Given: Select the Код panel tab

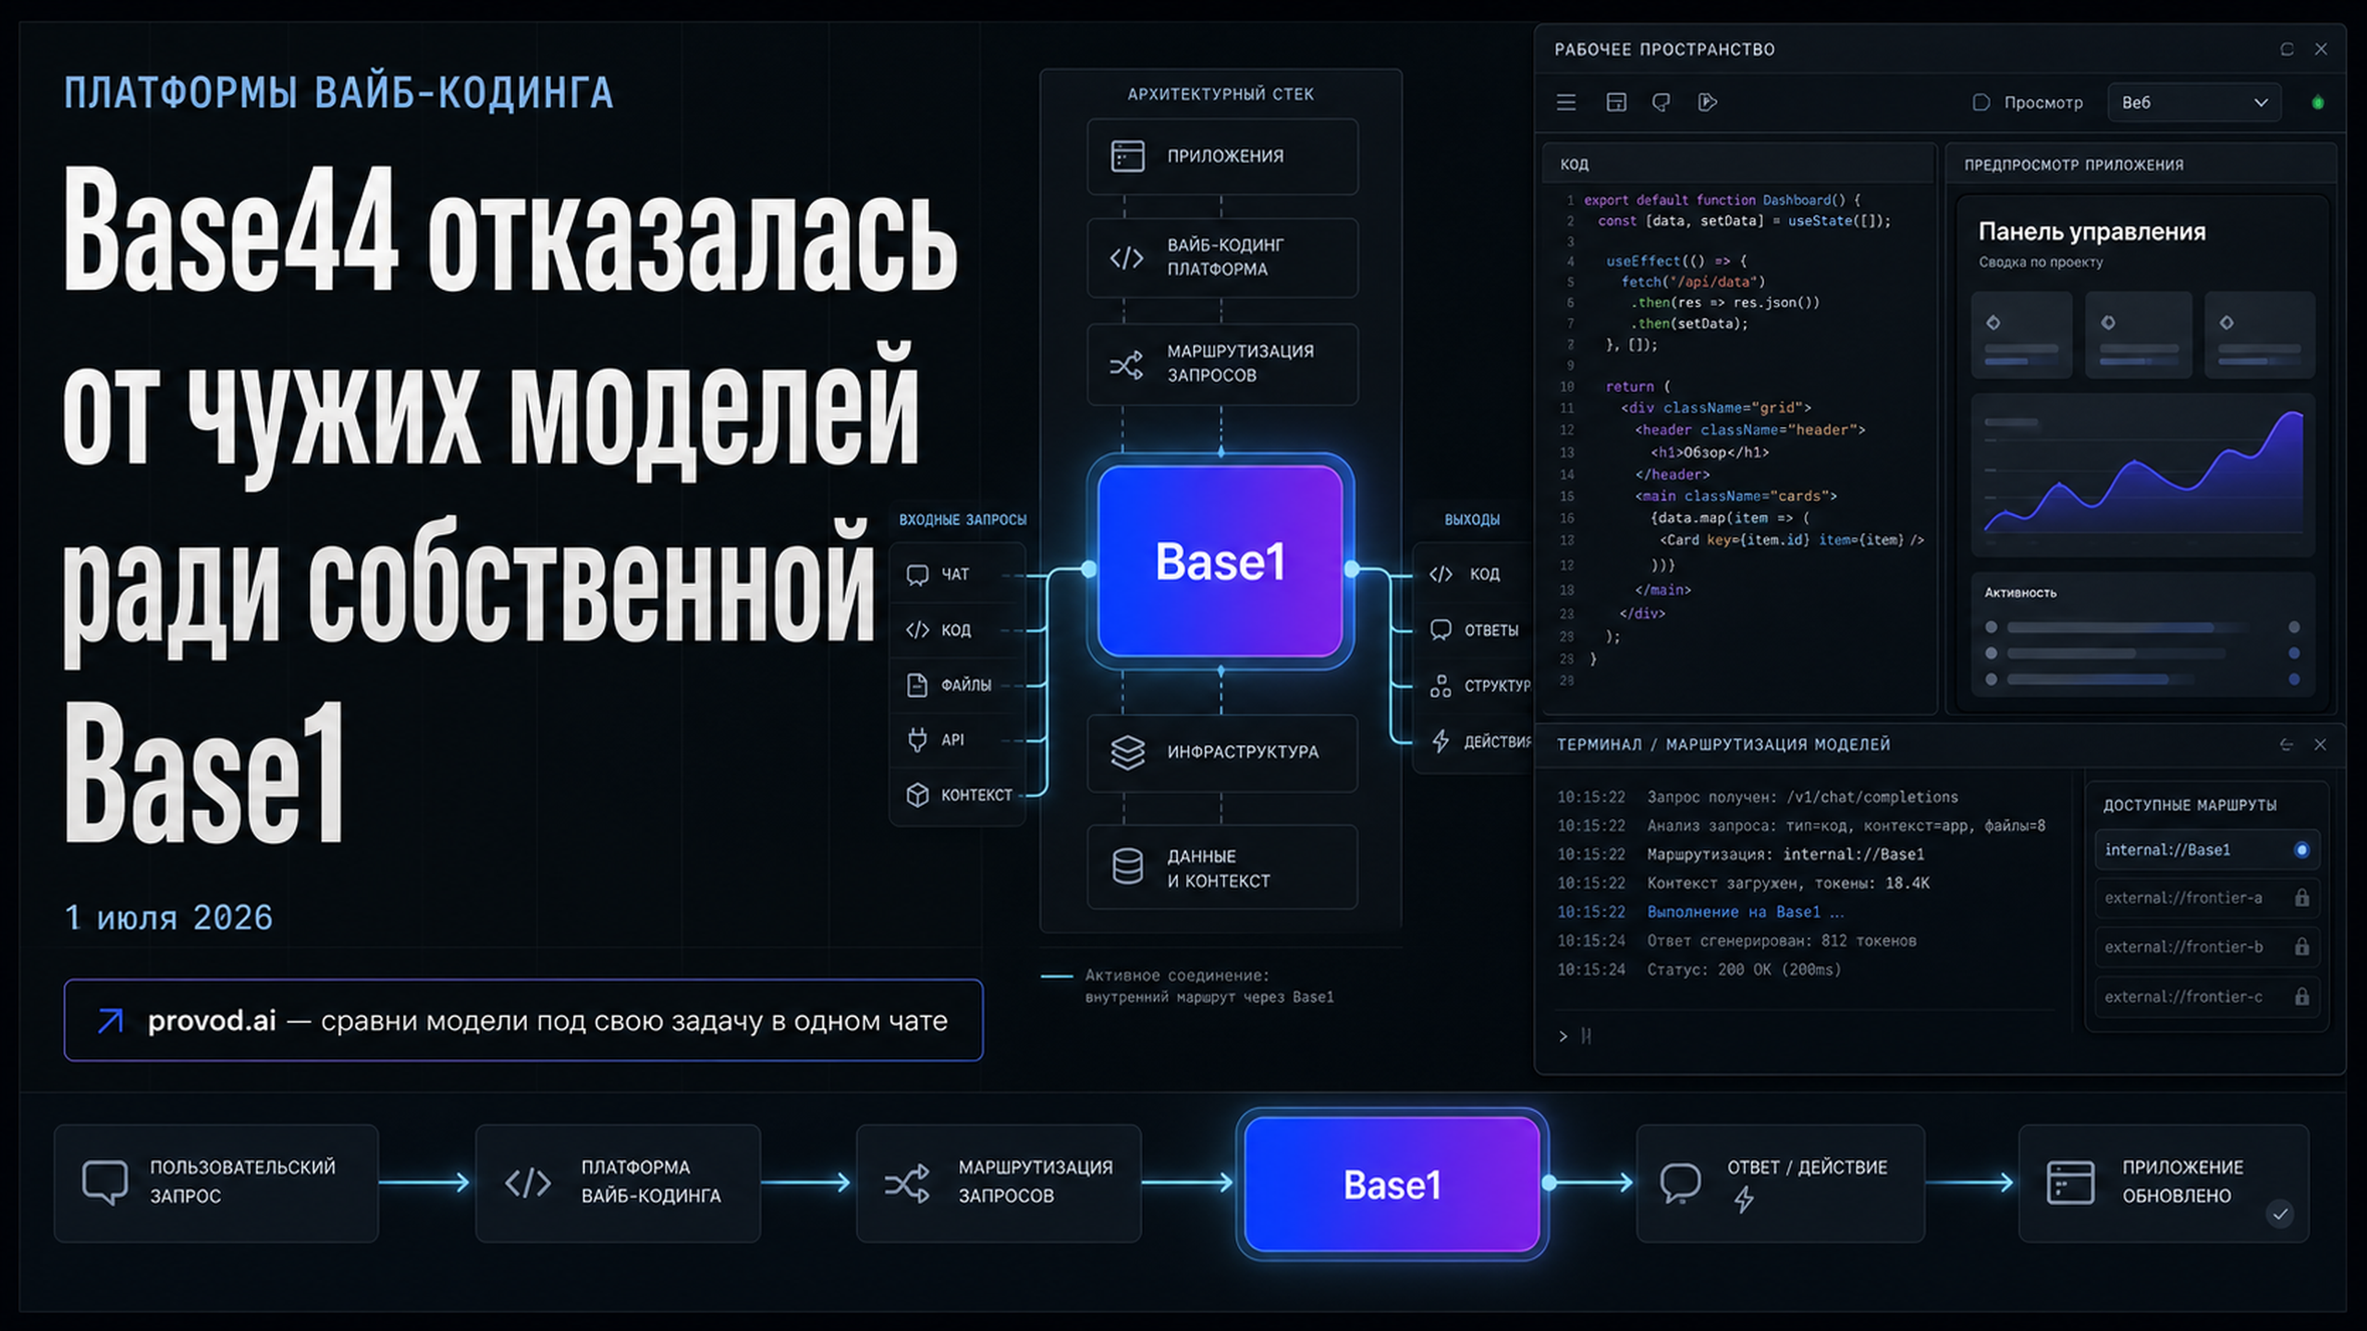Looking at the screenshot, I should click(1574, 165).
